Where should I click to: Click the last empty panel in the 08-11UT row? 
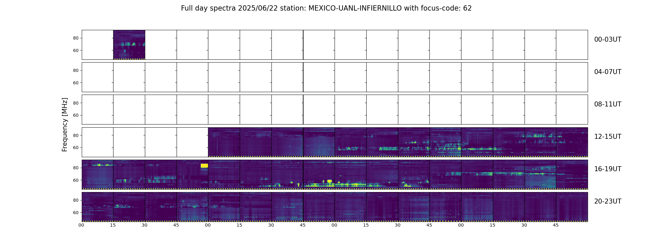[572, 110]
